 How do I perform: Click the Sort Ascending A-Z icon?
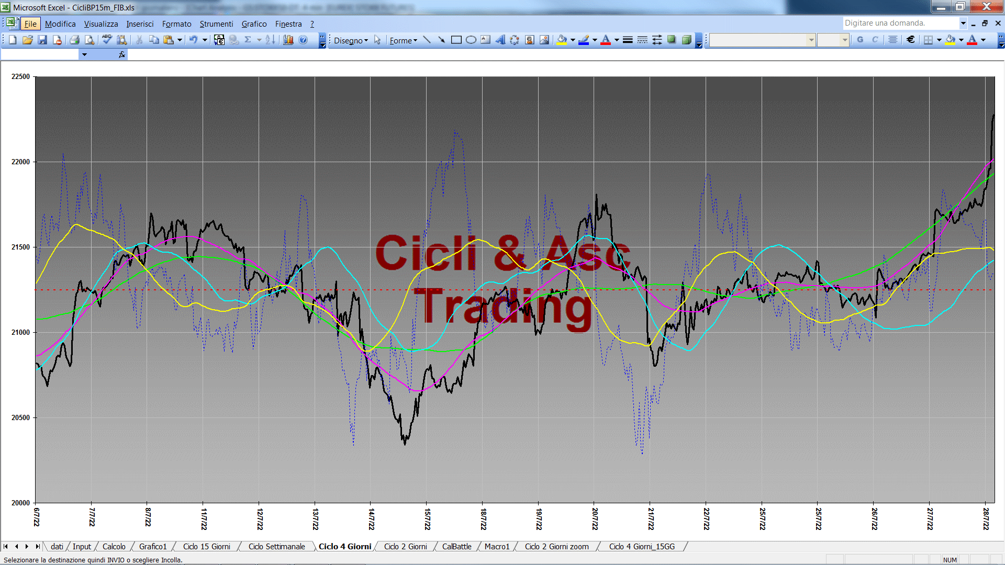coord(270,40)
